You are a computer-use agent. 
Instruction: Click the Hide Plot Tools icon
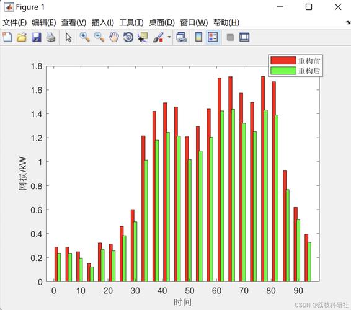click(x=230, y=37)
